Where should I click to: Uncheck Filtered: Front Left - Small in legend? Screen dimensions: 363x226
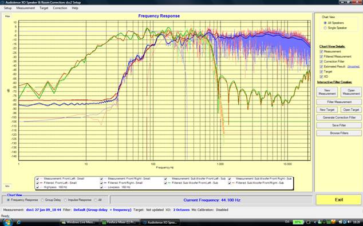(x=38, y=183)
